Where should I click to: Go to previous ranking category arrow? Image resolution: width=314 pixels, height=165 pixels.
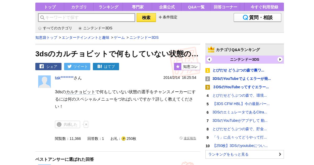209,59
